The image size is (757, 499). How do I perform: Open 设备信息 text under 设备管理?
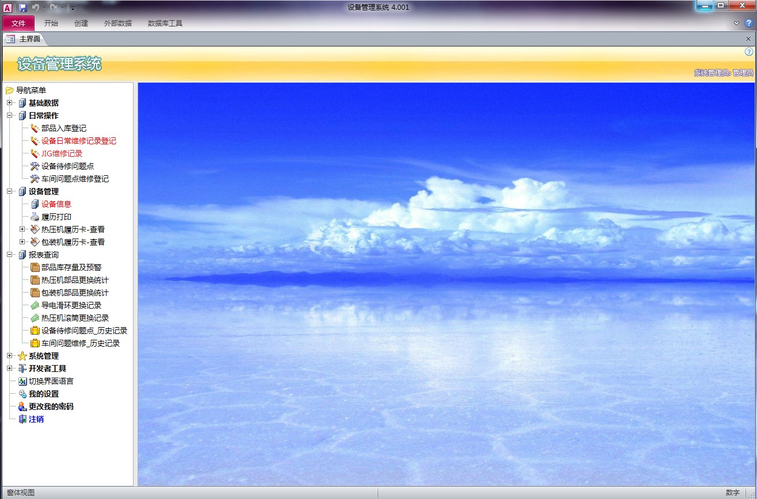[56, 204]
